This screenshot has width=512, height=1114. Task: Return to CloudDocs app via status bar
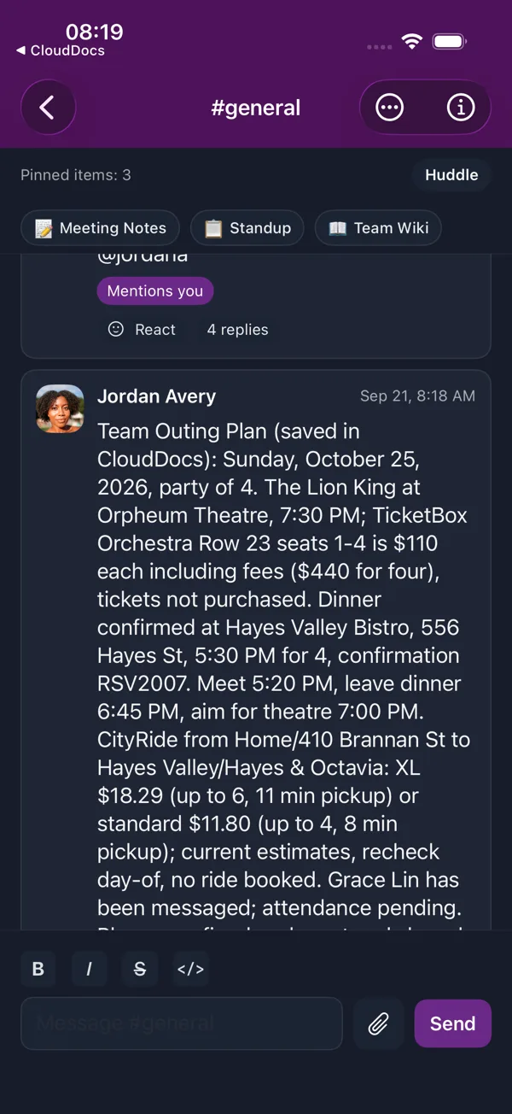point(60,50)
